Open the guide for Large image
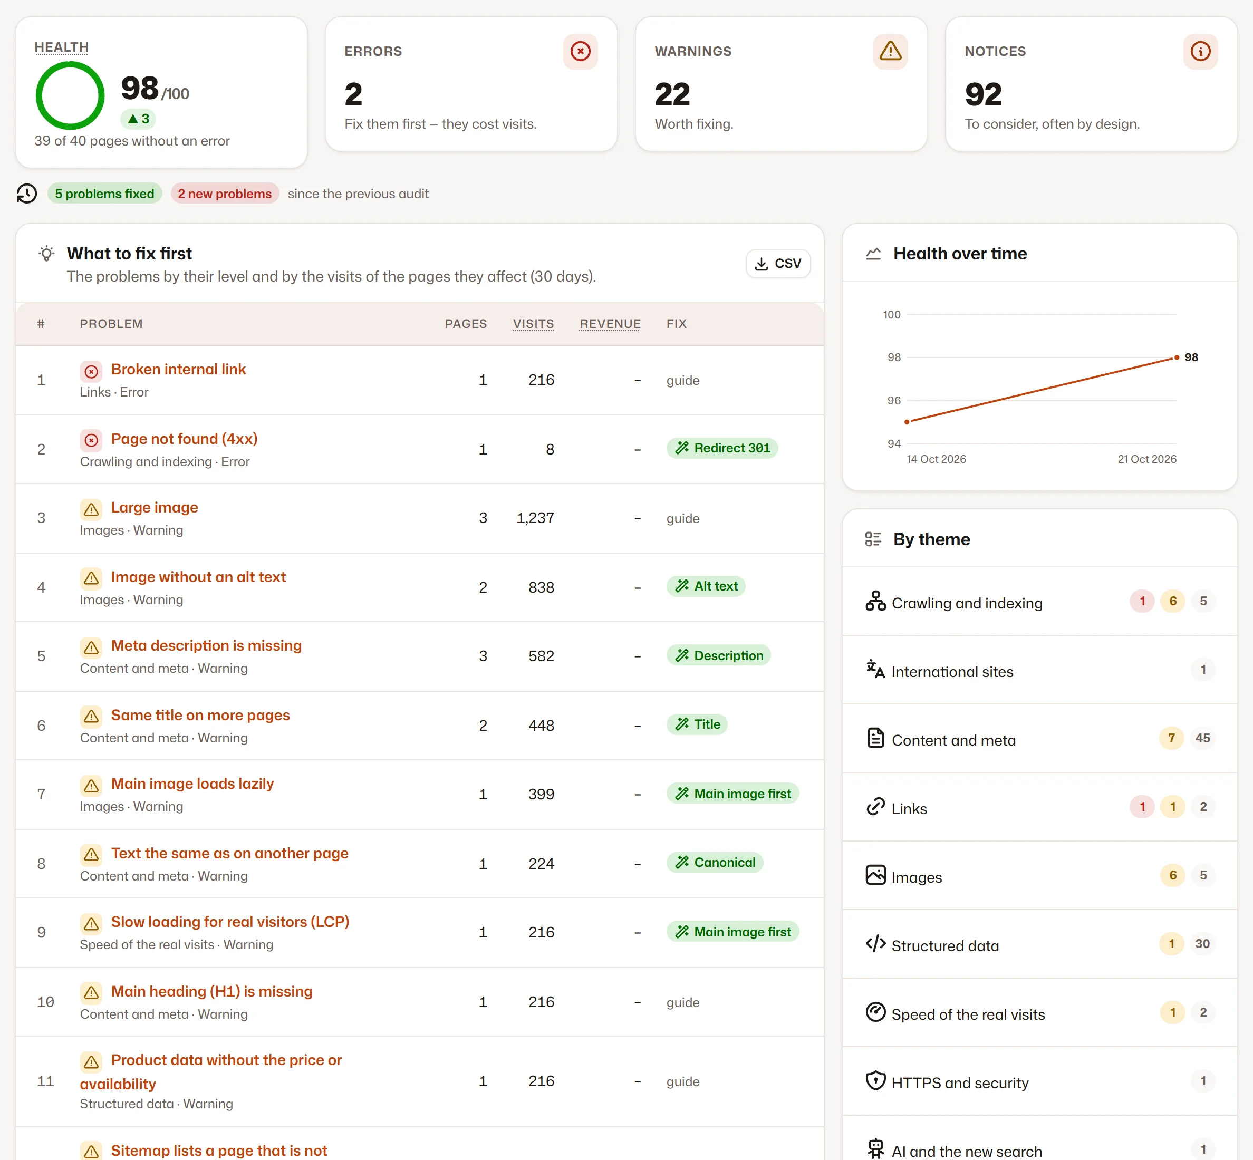Image resolution: width=1253 pixels, height=1160 pixels. [682, 518]
